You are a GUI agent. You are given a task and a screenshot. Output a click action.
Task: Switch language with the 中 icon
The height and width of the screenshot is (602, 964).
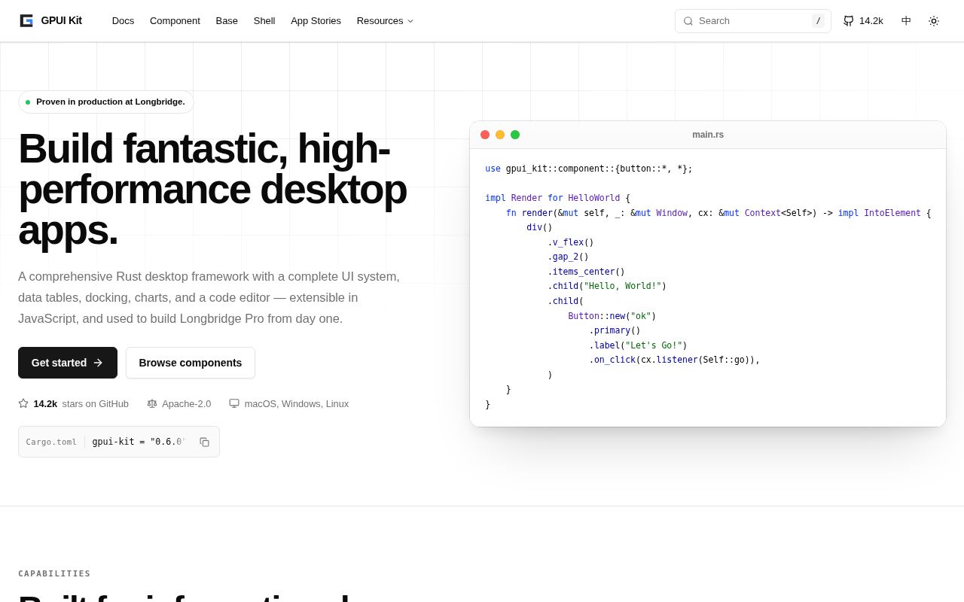pos(906,21)
